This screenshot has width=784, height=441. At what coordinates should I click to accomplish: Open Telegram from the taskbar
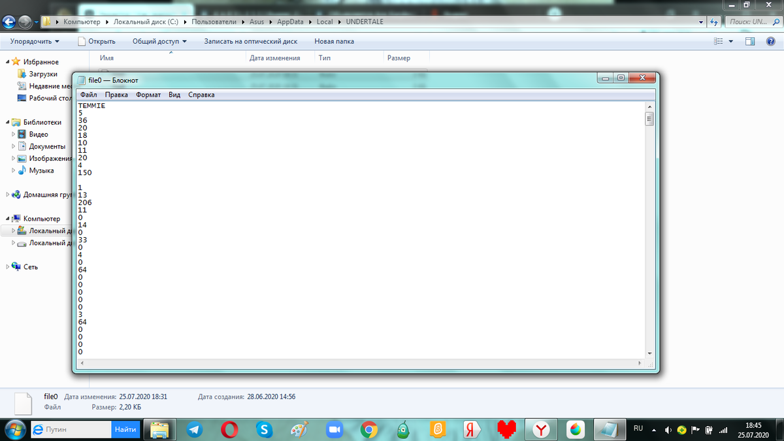(x=195, y=429)
